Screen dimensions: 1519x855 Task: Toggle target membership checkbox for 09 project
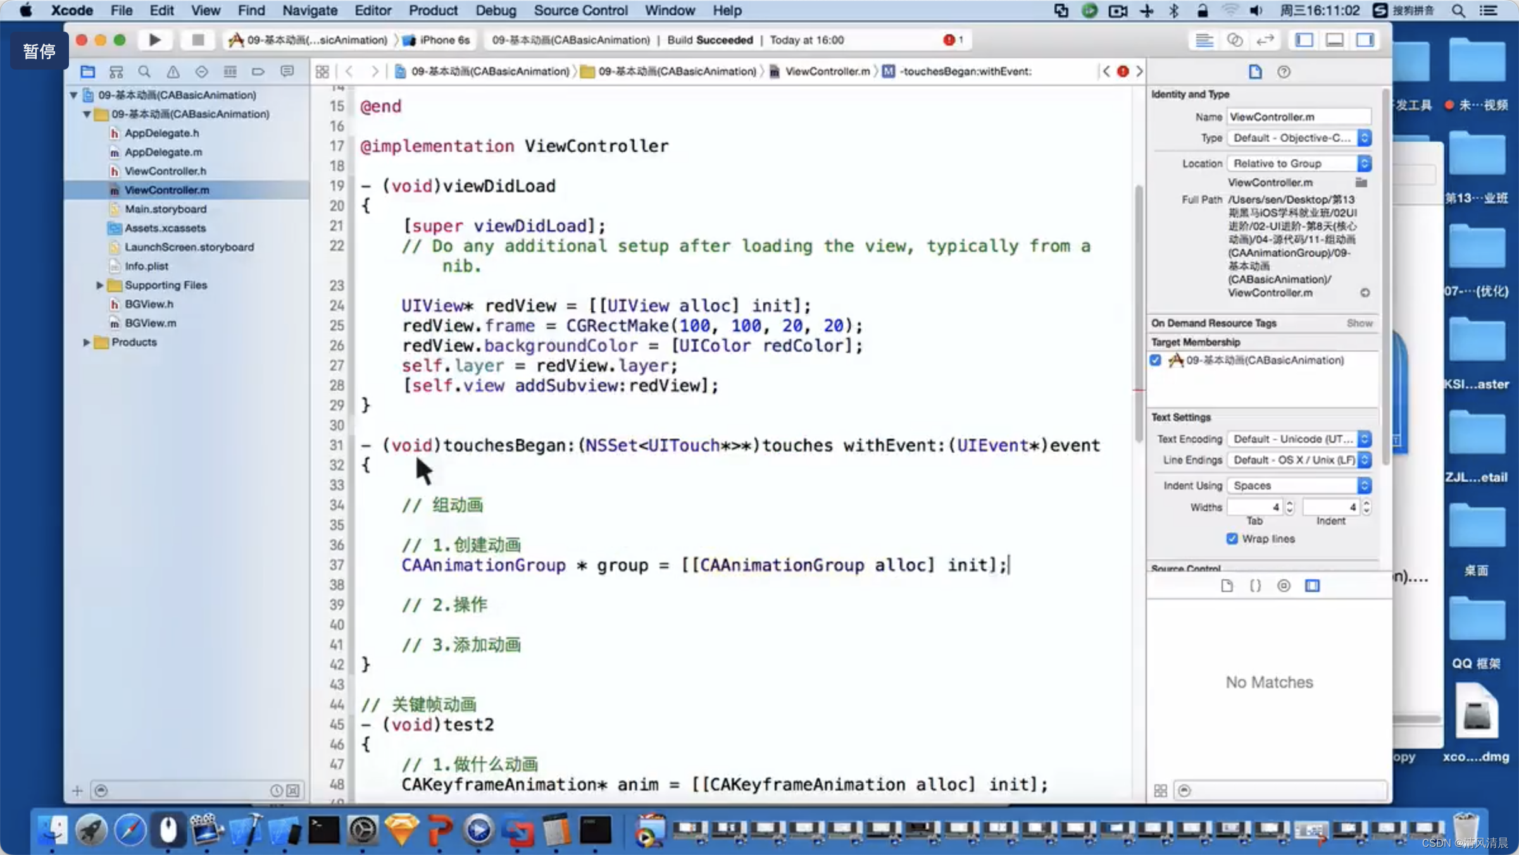click(1156, 360)
